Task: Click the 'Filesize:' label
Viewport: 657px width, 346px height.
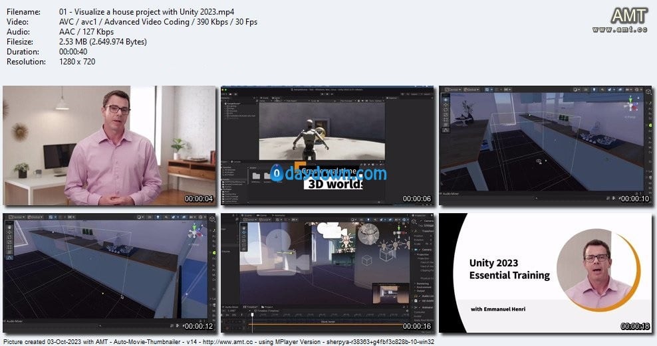Action: pos(20,42)
